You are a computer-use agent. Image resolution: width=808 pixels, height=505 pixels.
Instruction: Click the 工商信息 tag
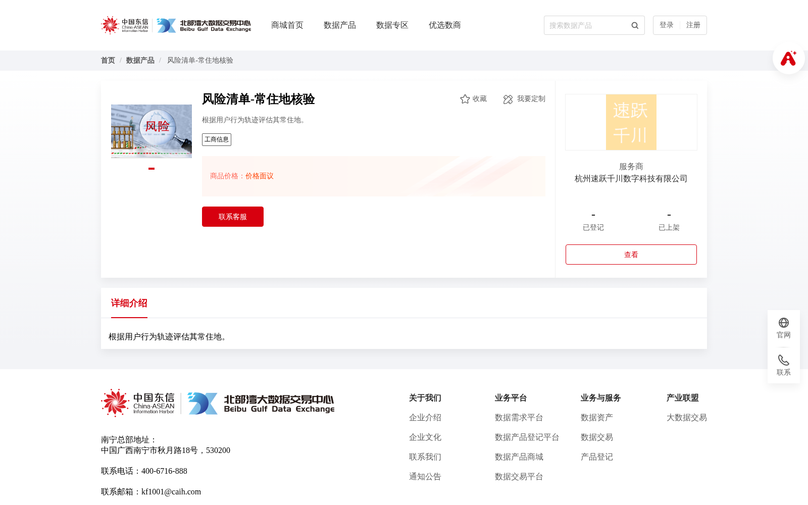coord(217,139)
